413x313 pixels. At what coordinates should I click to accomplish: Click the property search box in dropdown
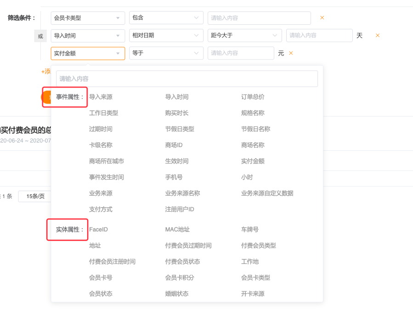tap(187, 79)
